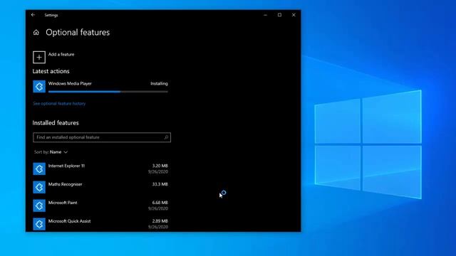The width and height of the screenshot is (456, 256).
Task: Click the search magnifier icon
Action: click(x=166, y=137)
